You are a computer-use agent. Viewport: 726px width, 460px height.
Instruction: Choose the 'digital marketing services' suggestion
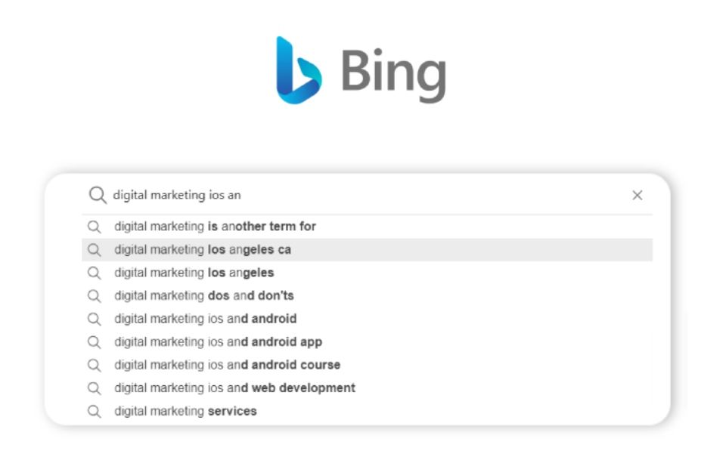click(x=185, y=411)
